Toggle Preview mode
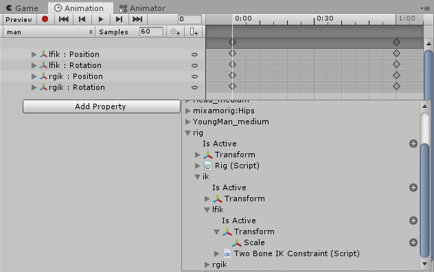 point(19,19)
